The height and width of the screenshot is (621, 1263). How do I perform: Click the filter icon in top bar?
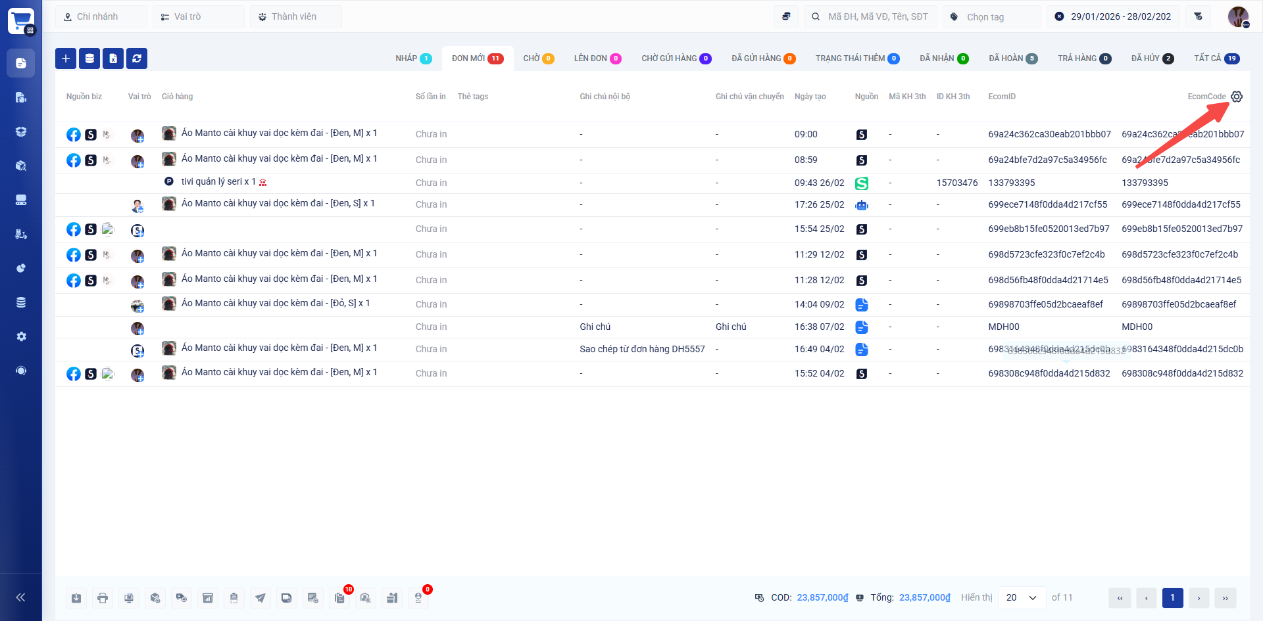pyautogui.click(x=1198, y=16)
